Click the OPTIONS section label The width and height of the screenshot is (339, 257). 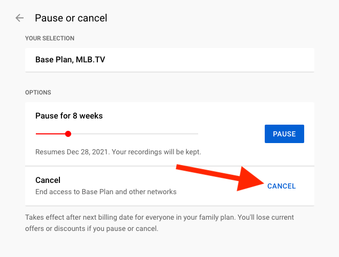click(x=39, y=92)
